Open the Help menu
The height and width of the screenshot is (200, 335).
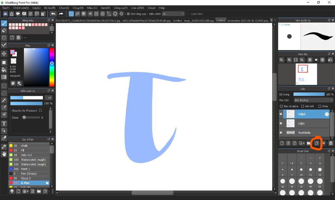click(162, 8)
